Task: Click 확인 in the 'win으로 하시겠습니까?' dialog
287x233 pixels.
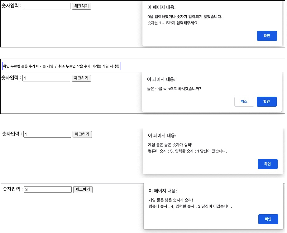Action: (266, 101)
